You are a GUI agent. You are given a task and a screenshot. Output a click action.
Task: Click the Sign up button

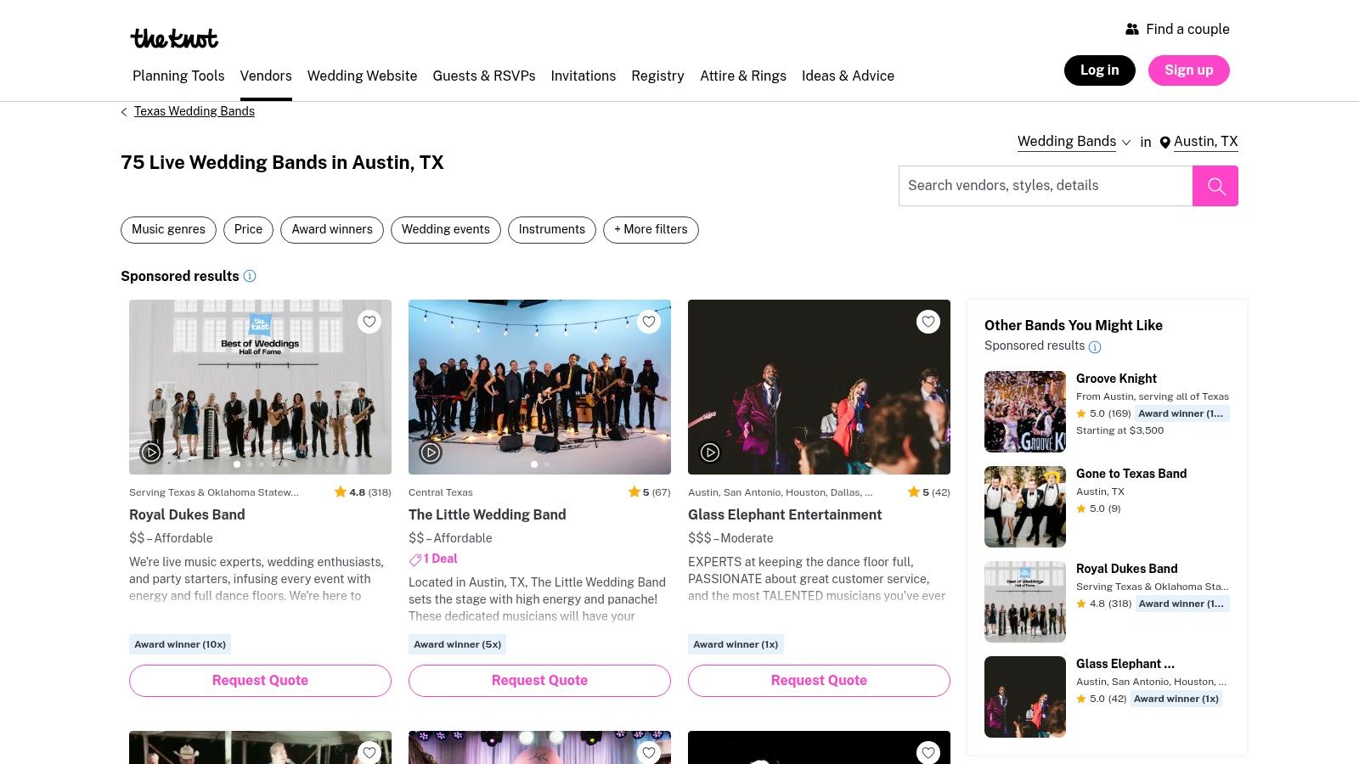pyautogui.click(x=1189, y=70)
